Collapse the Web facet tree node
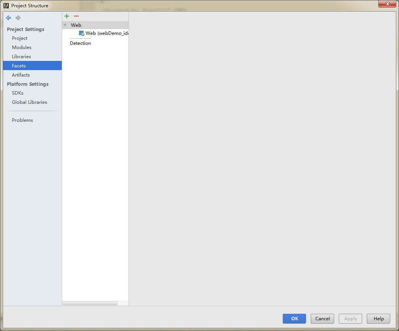 65,25
